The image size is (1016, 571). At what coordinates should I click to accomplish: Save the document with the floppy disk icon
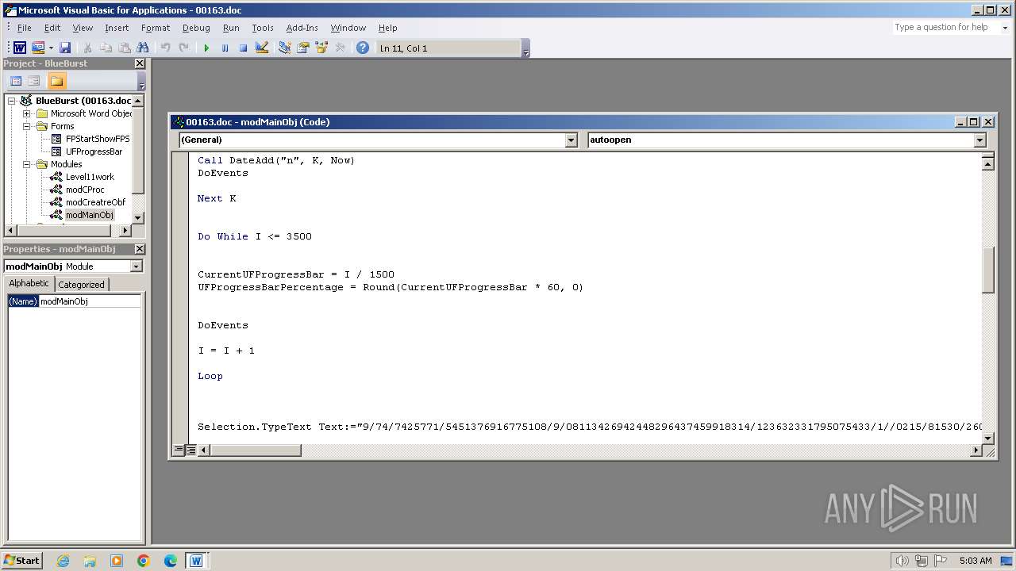point(65,48)
